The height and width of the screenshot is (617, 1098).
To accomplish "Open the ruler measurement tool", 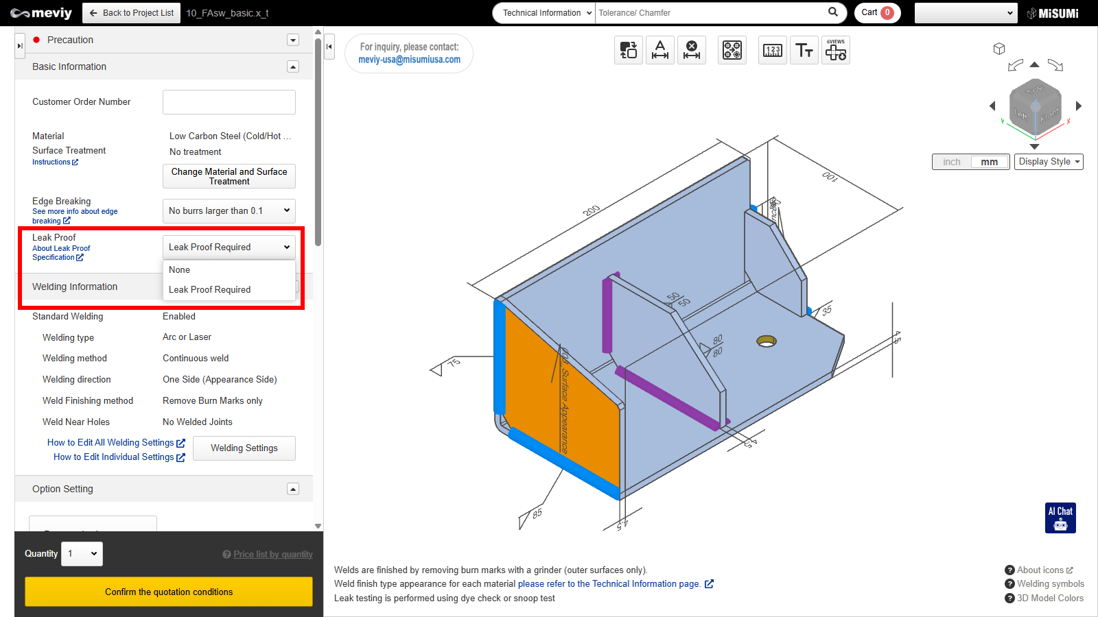I will 772,50.
